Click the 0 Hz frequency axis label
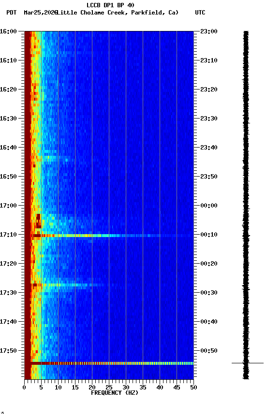Image resolution: width=267 pixels, height=418 pixels. 24,388
